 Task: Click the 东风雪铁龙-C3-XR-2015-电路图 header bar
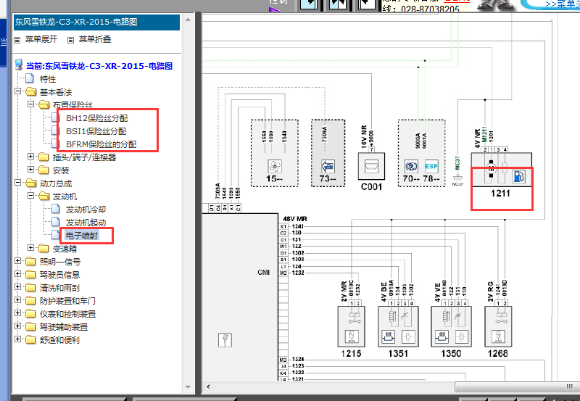(x=96, y=22)
